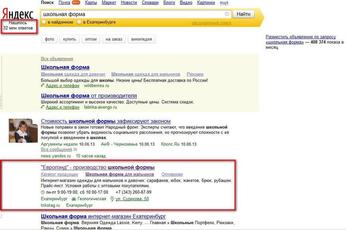Select the Поиск tab
Viewport: 346px width, 230px height.
[x=47, y=3]
